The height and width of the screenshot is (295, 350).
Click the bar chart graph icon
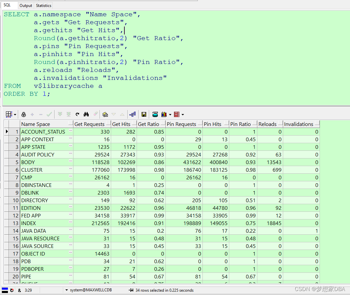[x=164, y=114]
